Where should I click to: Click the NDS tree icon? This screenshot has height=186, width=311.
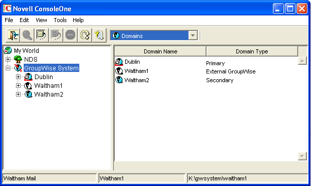click(x=18, y=59)
